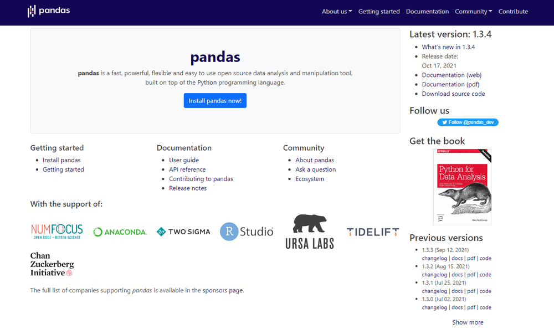Open Documentation (pdf) link
Image resolution: width=554 pixels, height=329 pixels.
450,84
